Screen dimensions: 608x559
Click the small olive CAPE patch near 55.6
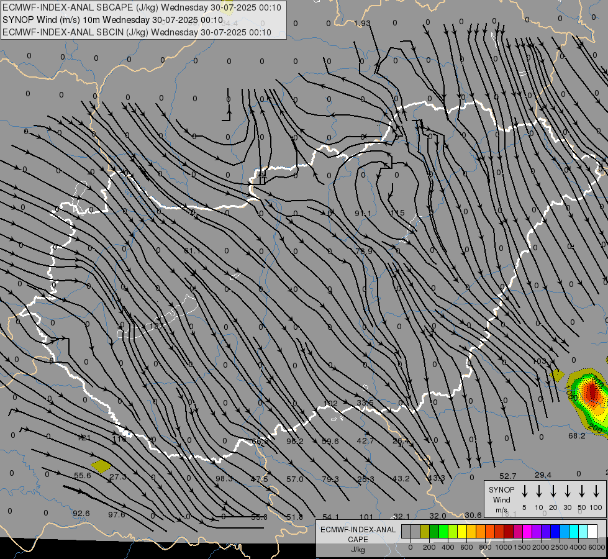tap(101, 466)
